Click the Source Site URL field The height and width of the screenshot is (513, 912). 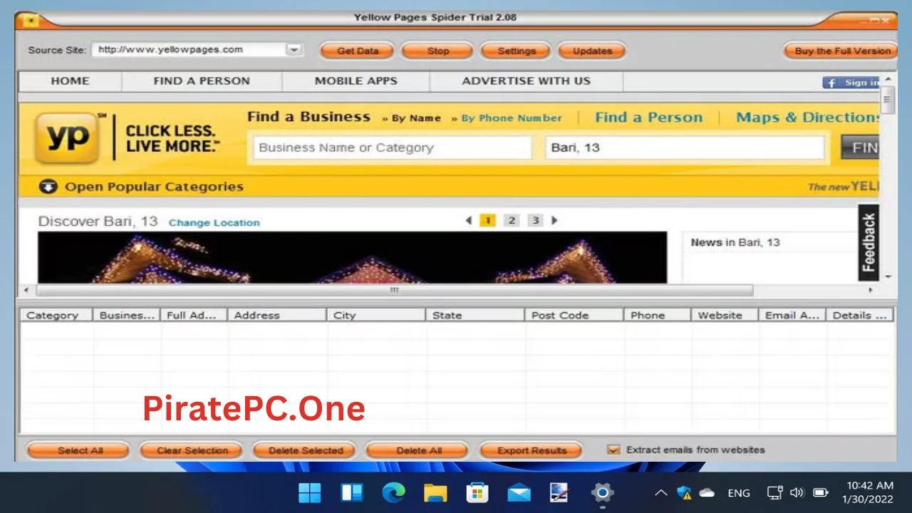189,50
